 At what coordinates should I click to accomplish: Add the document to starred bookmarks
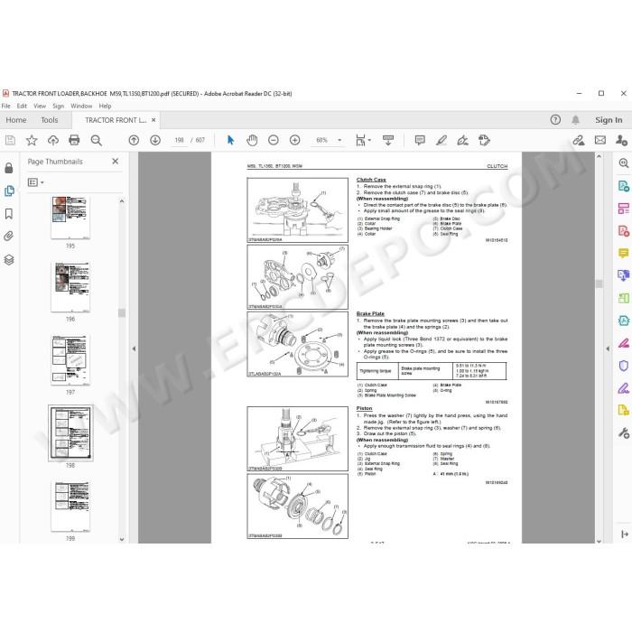(x=32, y=140)
